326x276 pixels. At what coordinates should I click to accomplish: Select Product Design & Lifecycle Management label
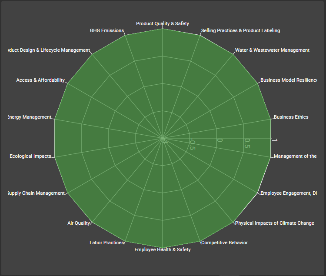coord(49,50)
